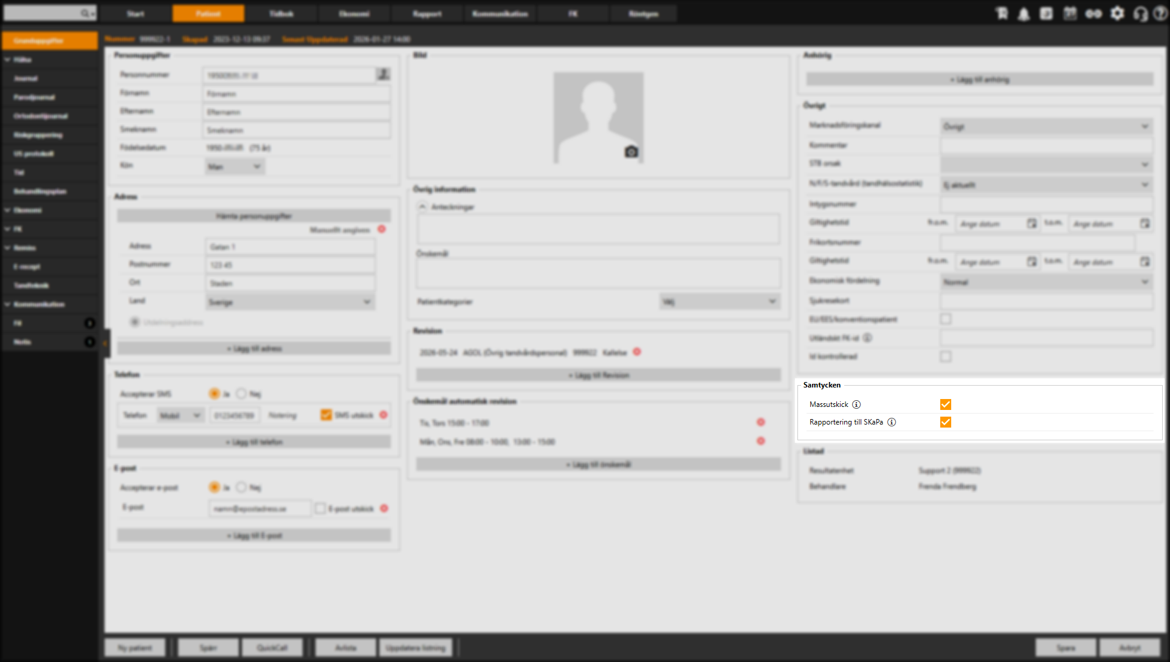Open the notifications bell icon

(1024, 14)
